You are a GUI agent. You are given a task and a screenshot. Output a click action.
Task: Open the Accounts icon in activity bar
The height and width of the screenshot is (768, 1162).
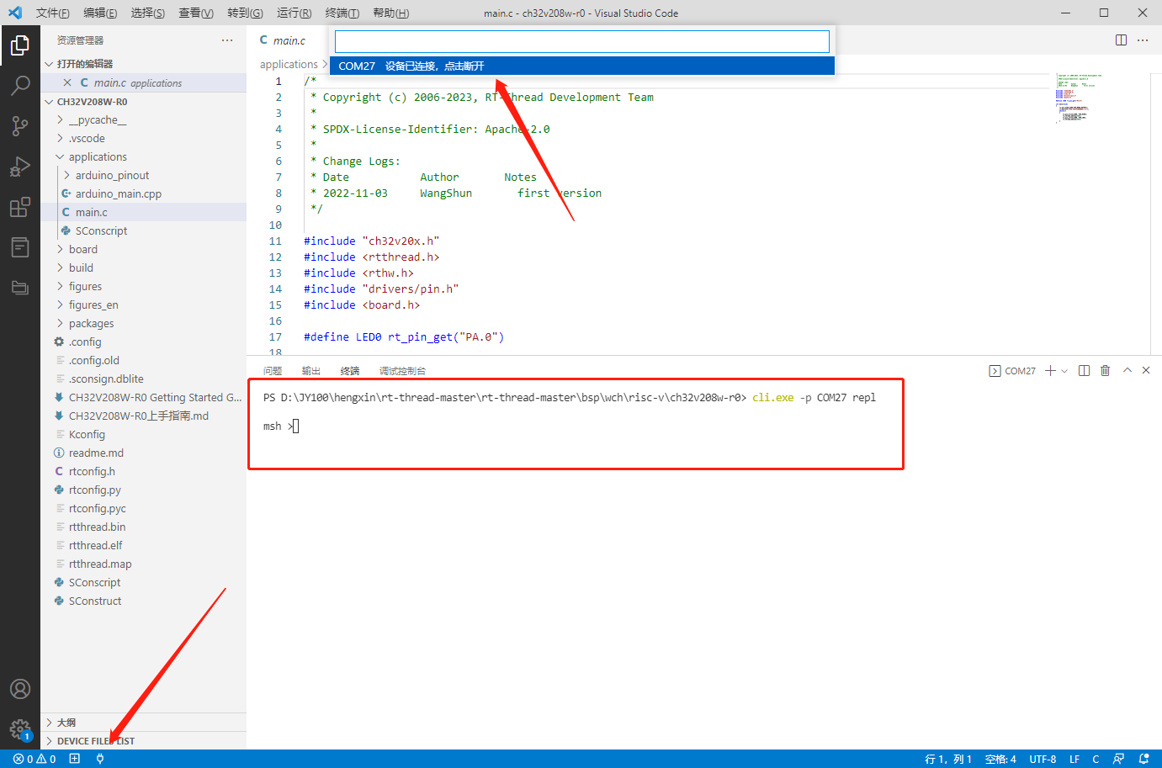pyautogui.click(x=20, y=689)
